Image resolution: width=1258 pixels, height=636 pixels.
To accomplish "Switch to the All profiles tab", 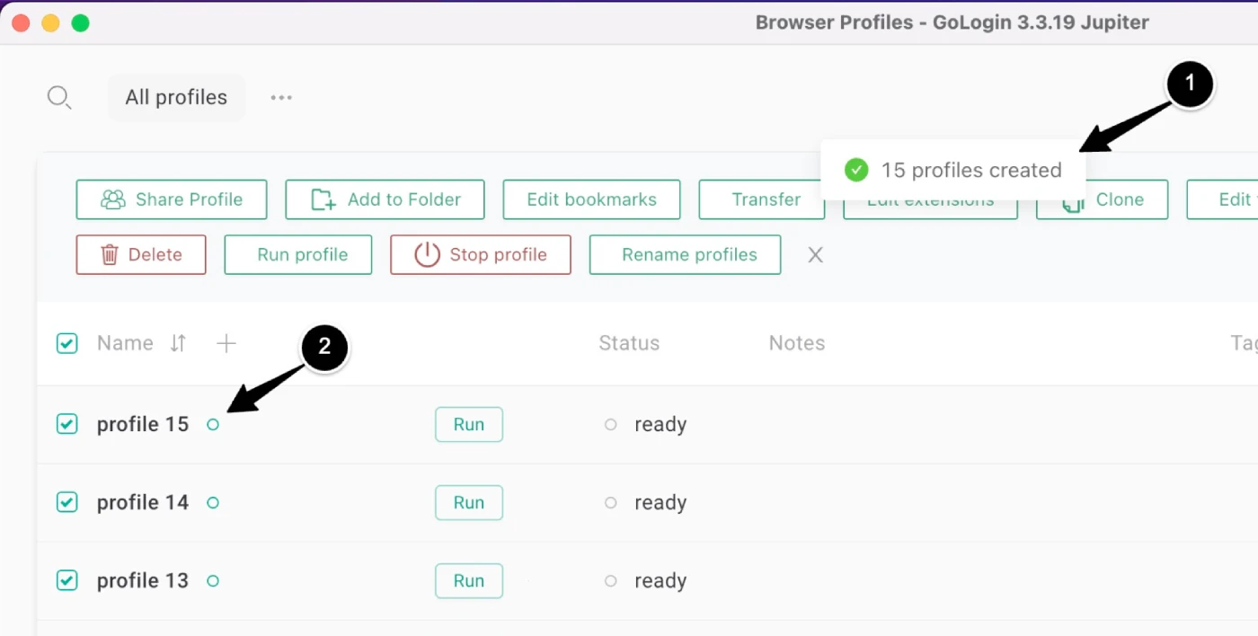I will 176,97.
